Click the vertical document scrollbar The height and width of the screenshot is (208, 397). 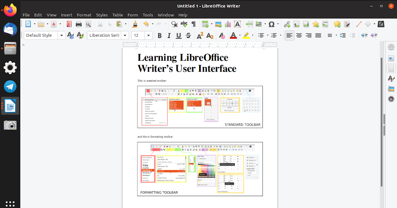381,122
